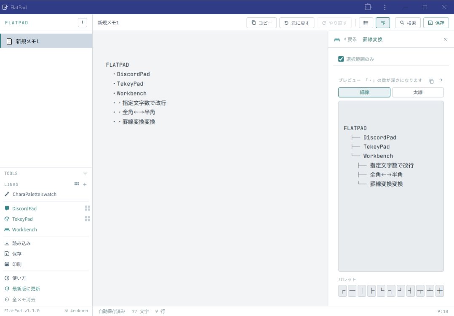Image resolution: width=454 pixels, height=316 pixels.
Task: Select the 細線 thin line tab
Action: coord(364,92)
